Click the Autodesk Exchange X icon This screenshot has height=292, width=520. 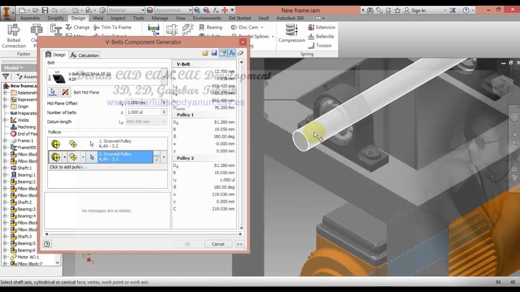453,11
